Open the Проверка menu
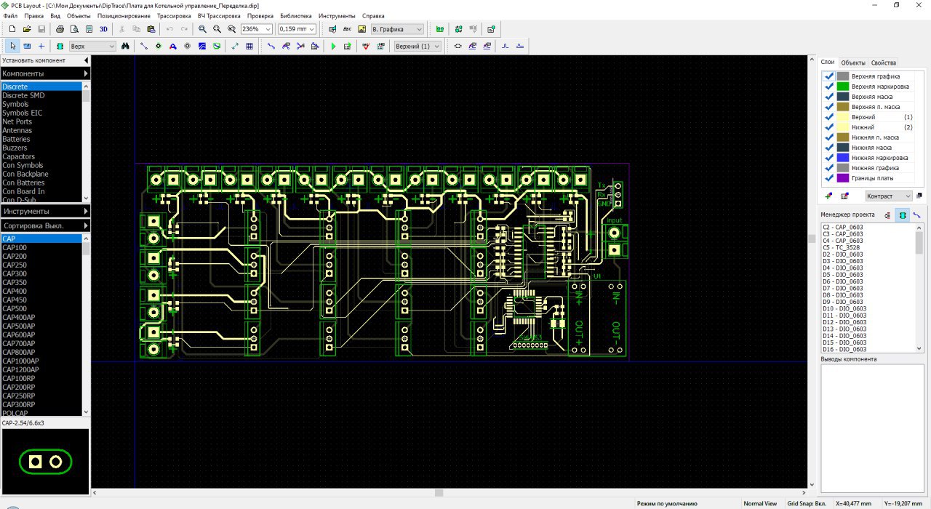 click(260, 15)
